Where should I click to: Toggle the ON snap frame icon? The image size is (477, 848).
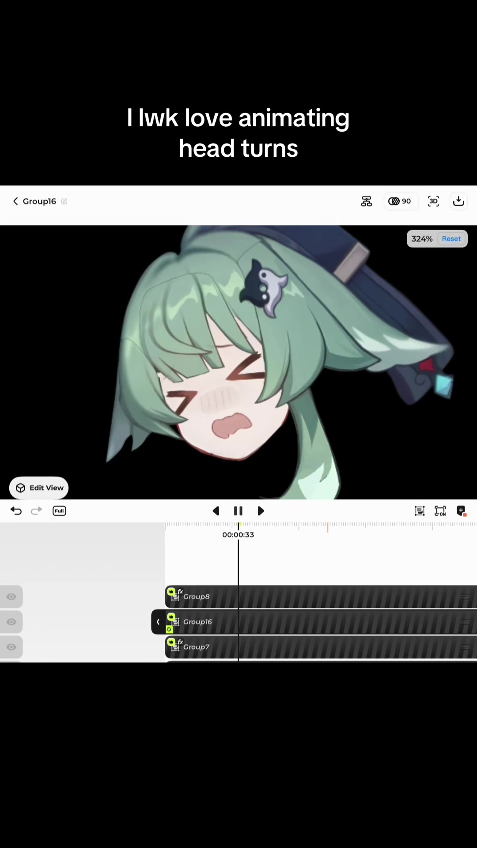click(440, 511)
